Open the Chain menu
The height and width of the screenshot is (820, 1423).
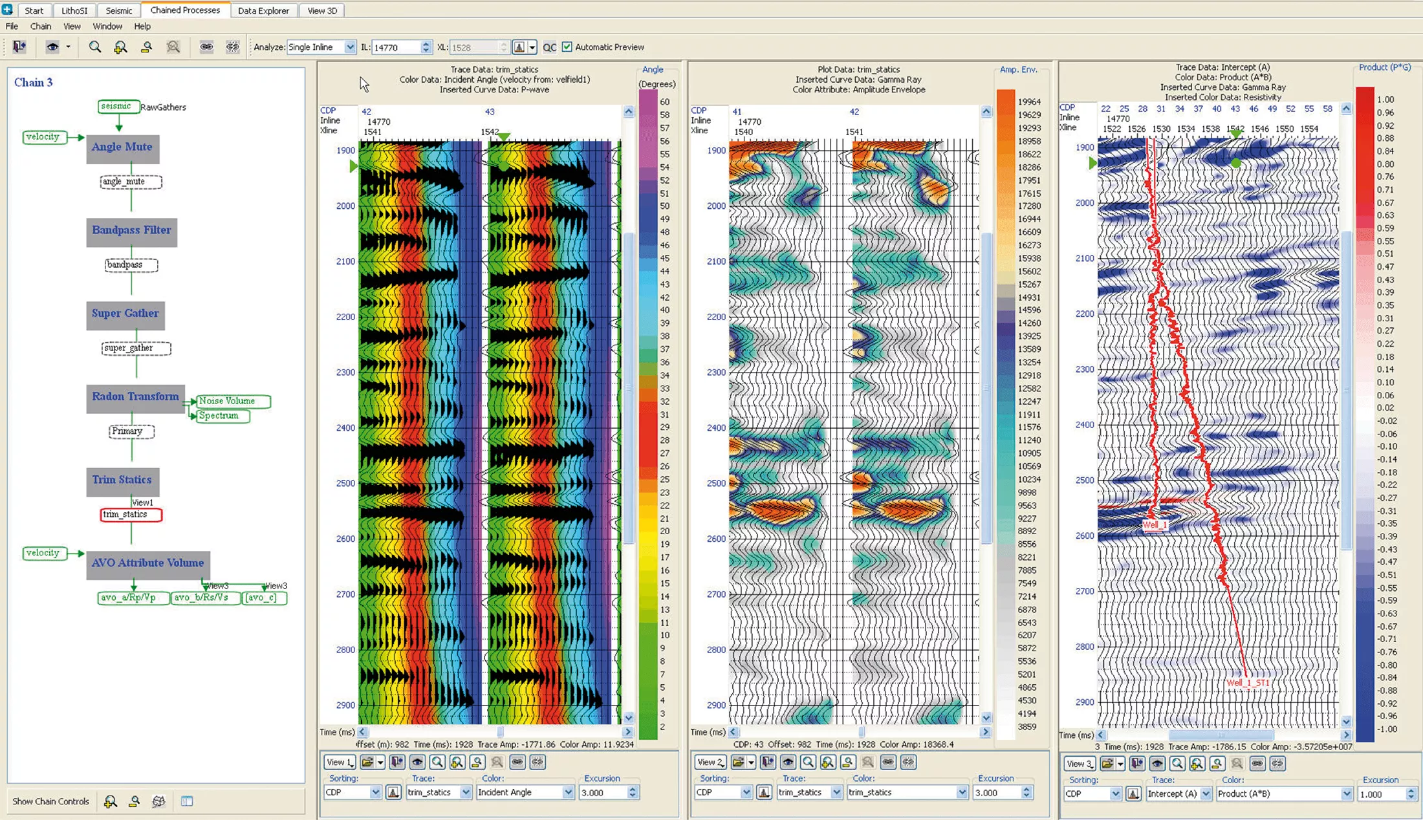(x=41, y=27)
